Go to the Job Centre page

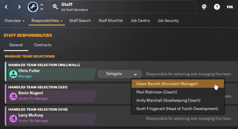(140, 21)
